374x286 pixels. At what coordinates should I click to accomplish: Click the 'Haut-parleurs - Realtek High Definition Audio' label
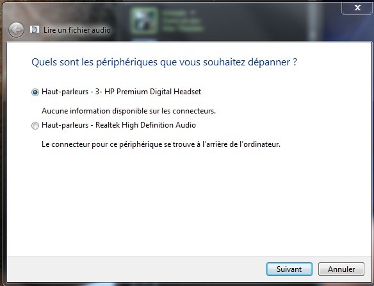tap(118, 125)
